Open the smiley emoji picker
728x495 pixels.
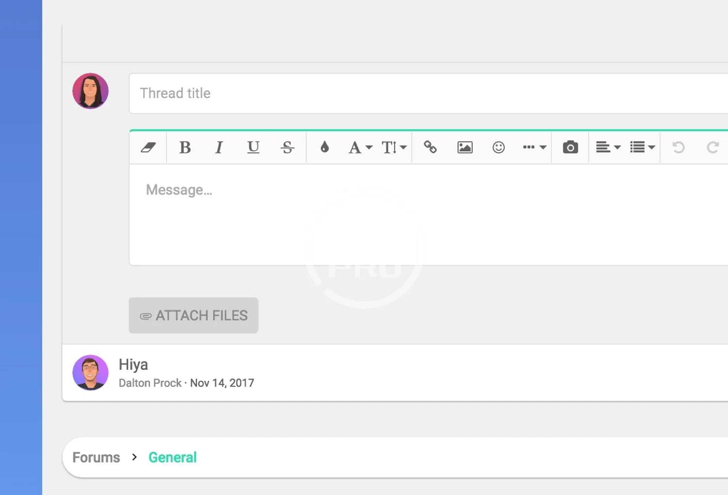click(498, 148)
